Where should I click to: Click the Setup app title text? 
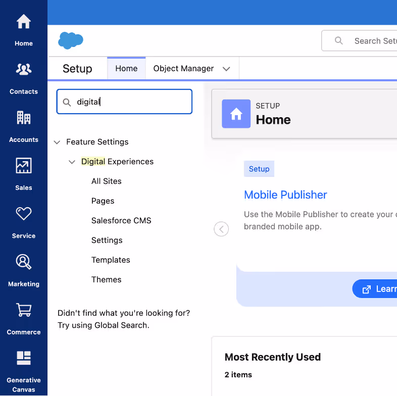(x=77, y=69)
